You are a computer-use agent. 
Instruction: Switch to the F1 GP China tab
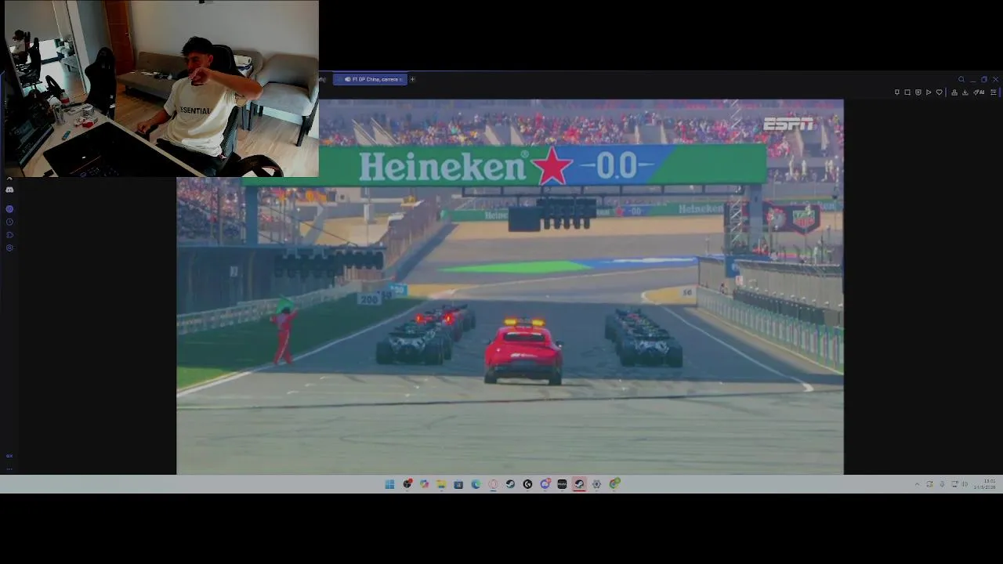coord(370,79)
